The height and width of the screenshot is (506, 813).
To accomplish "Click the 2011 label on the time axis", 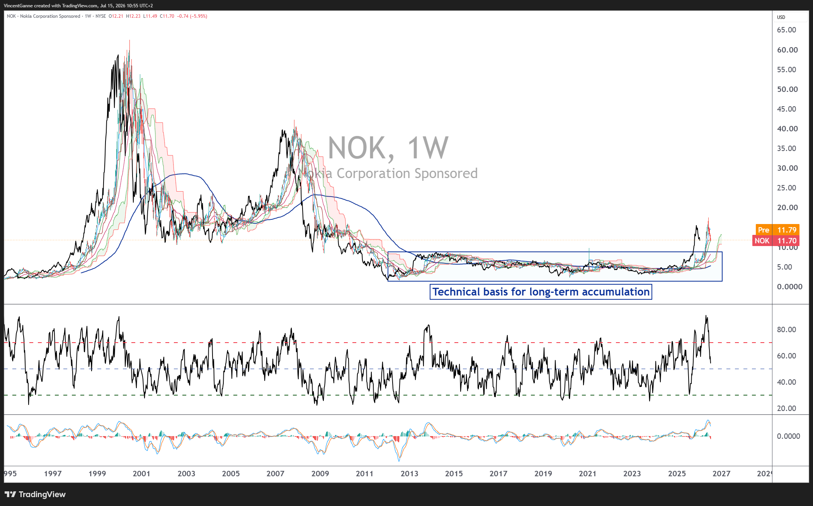I will pos(365,474).
